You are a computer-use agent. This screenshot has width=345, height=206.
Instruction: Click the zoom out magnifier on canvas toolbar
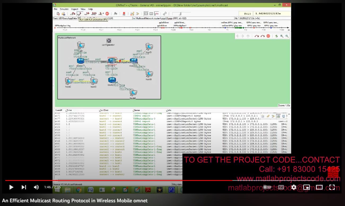point(287,36)
